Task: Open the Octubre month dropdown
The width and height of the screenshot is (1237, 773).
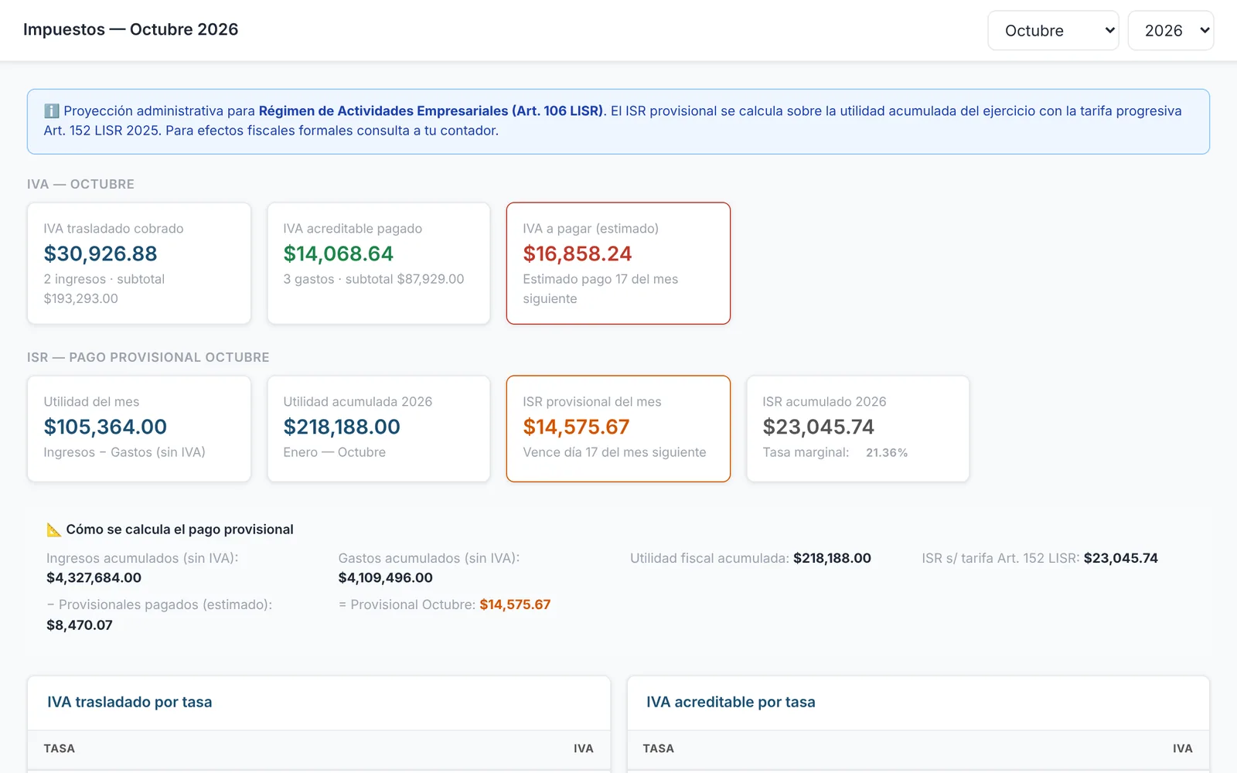Action: (1053, 31)
